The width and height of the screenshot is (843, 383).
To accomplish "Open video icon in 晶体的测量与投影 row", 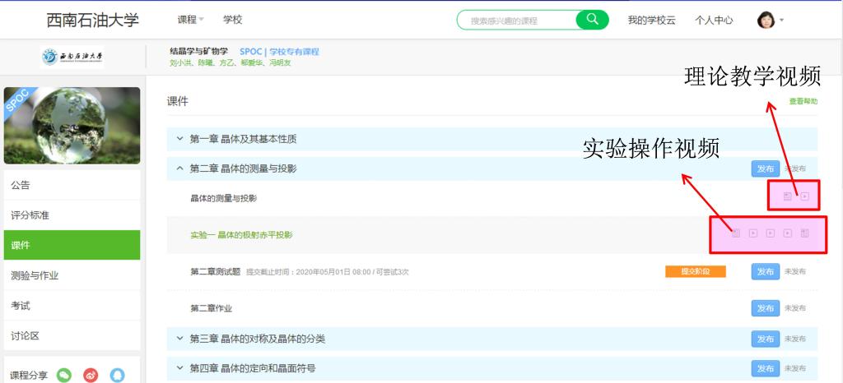I will point(805,196).
